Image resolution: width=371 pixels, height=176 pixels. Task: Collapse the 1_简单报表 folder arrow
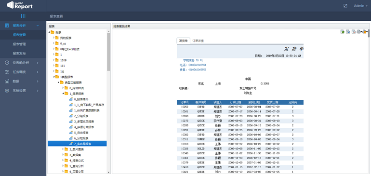(x=63, y=94)
